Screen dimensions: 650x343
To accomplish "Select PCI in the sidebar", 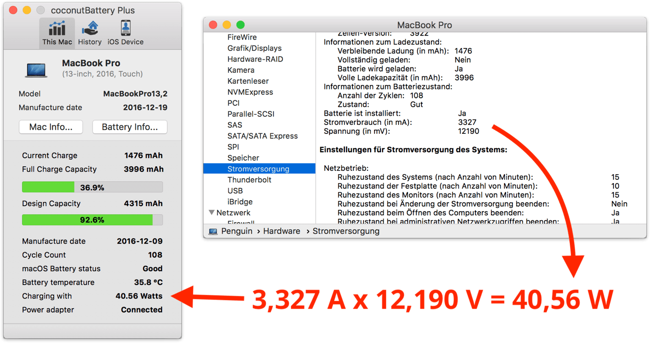I will [x=233, y=103].
